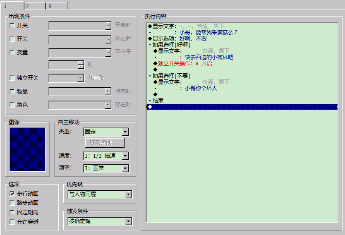Select the red 独立开关操作: A 开启 command
The image size is (345, 235).
click(x=242, y=63)
